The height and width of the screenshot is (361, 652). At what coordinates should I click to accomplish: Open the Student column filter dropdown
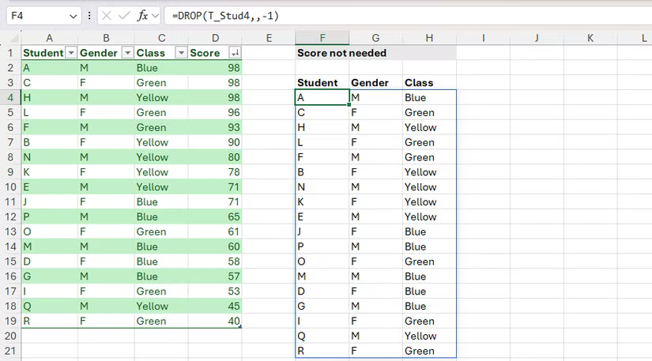click(71, 53)
